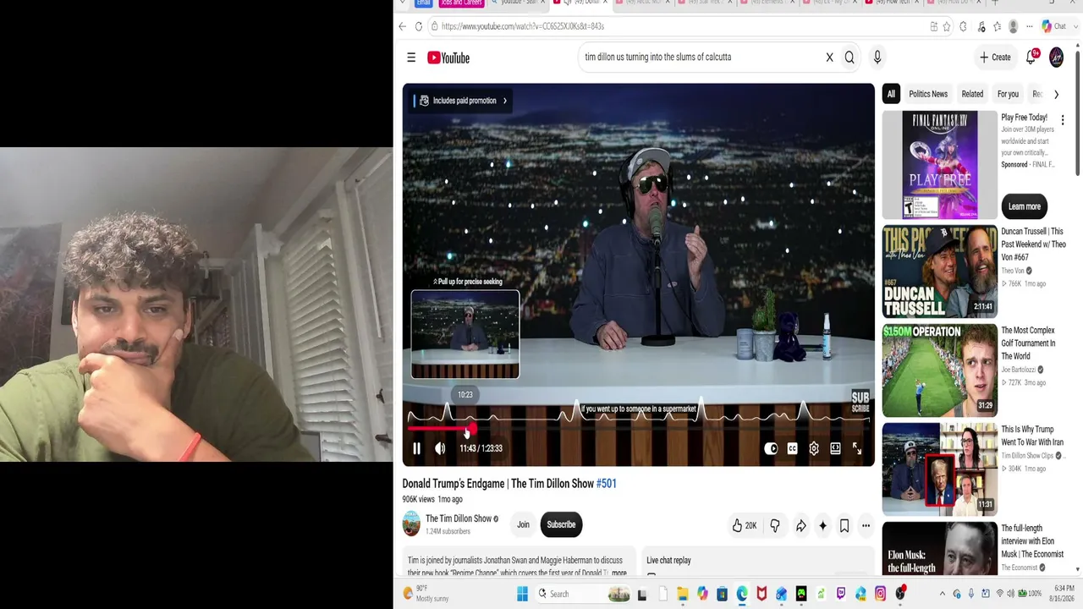Open the account avatar menu

(1057, 58)
